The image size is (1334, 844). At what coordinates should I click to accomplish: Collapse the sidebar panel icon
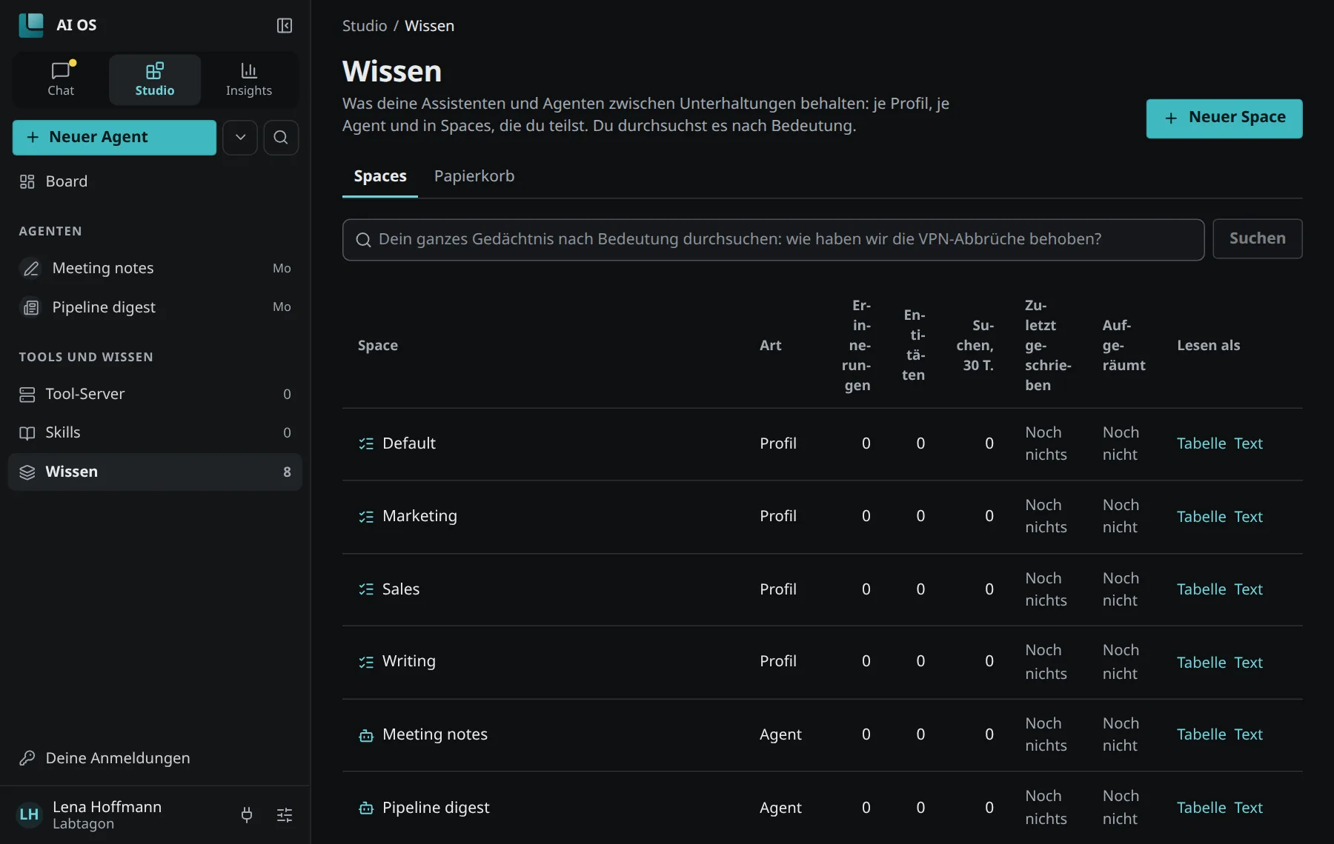285,26
